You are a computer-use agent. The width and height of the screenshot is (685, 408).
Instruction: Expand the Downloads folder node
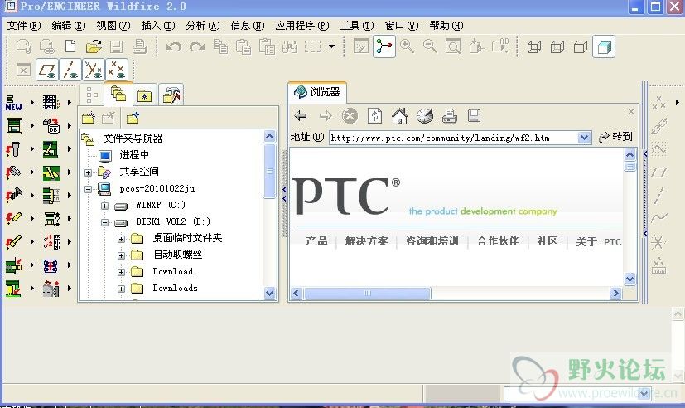[122, 289]
